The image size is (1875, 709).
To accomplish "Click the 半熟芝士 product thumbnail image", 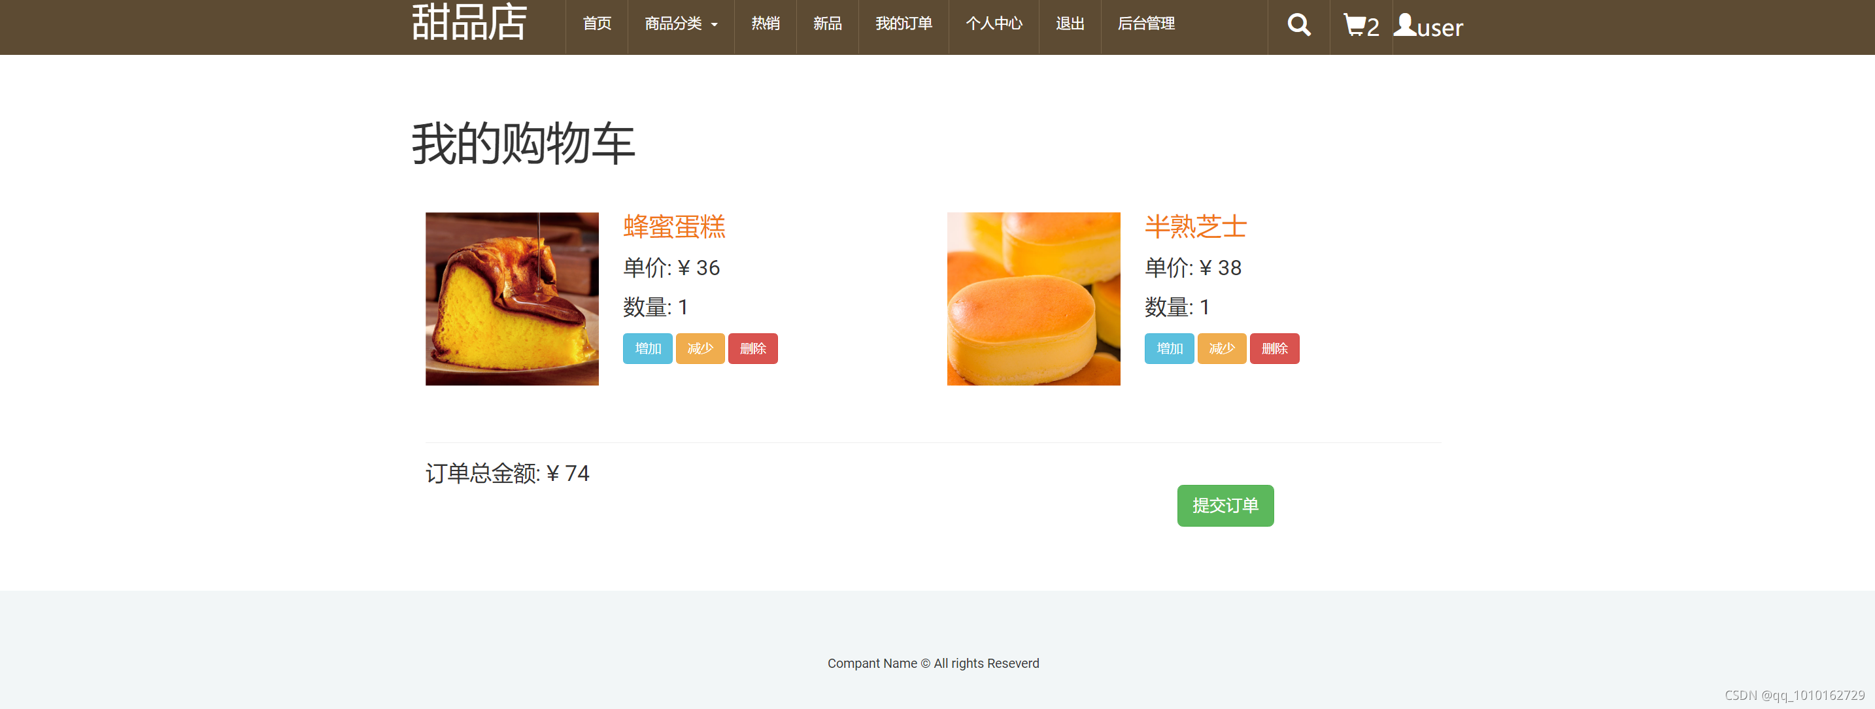I will (x=1033, y=299).
